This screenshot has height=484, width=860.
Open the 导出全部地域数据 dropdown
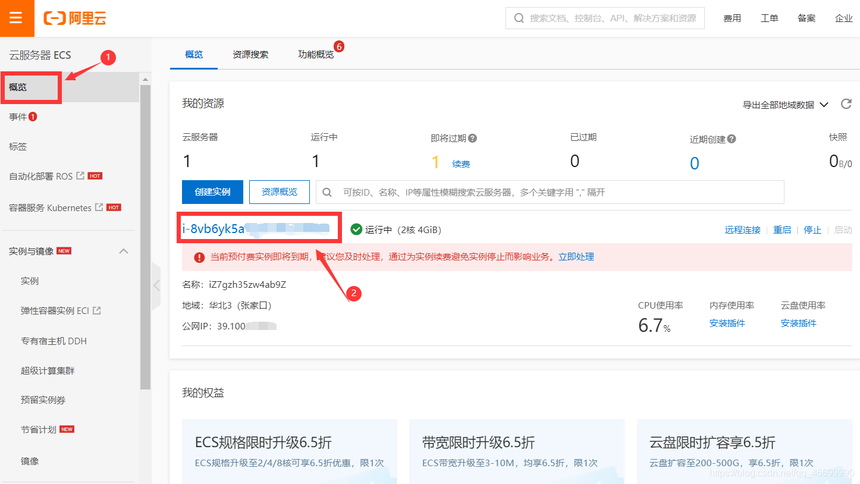coord(785,105)
